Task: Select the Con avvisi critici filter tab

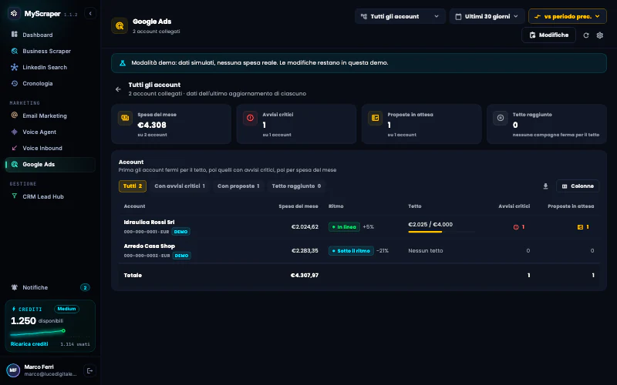Action: (x=180, y=186)
